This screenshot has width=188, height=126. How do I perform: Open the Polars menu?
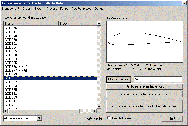pyautogui.click(x=64, y=9)
